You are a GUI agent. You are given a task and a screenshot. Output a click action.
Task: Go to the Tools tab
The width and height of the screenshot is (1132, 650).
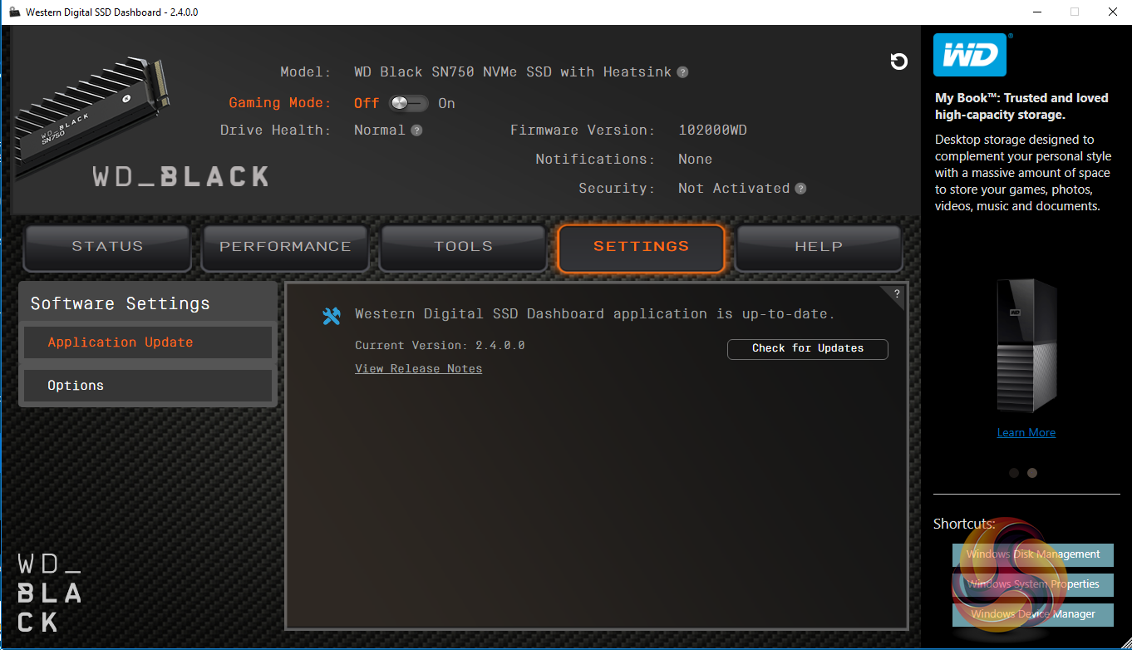(x=463, y=248)
